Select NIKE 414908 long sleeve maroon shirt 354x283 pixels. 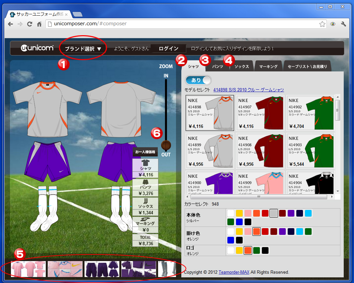click(260, 151)
